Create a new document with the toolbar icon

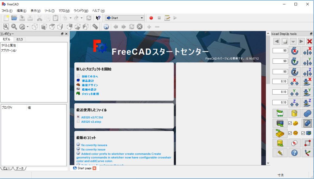point(6,18)
